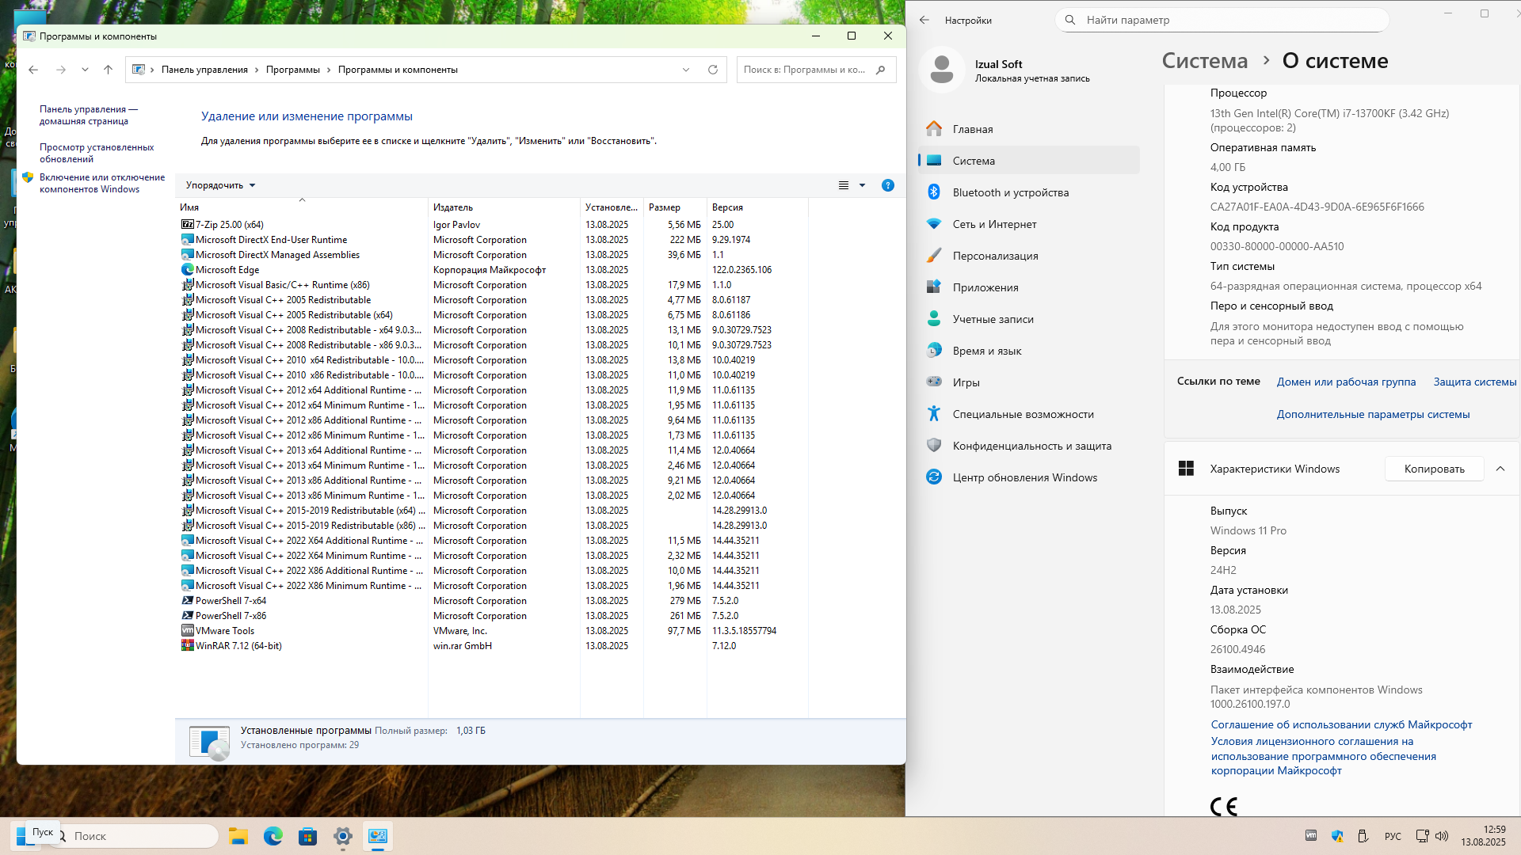Open Игры settings

pos(1028,382)
